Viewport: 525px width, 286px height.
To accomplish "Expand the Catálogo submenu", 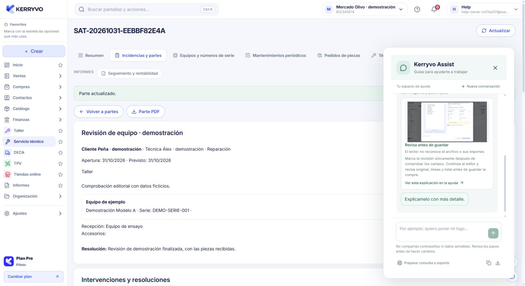I will coord(60,109).
